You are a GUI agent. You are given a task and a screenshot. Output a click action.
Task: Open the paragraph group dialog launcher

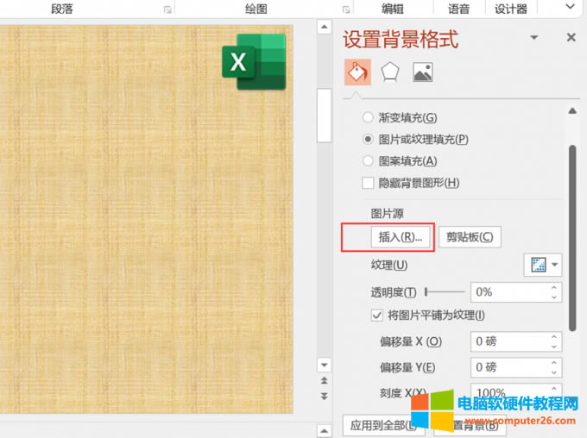click(x=167, y=9)
